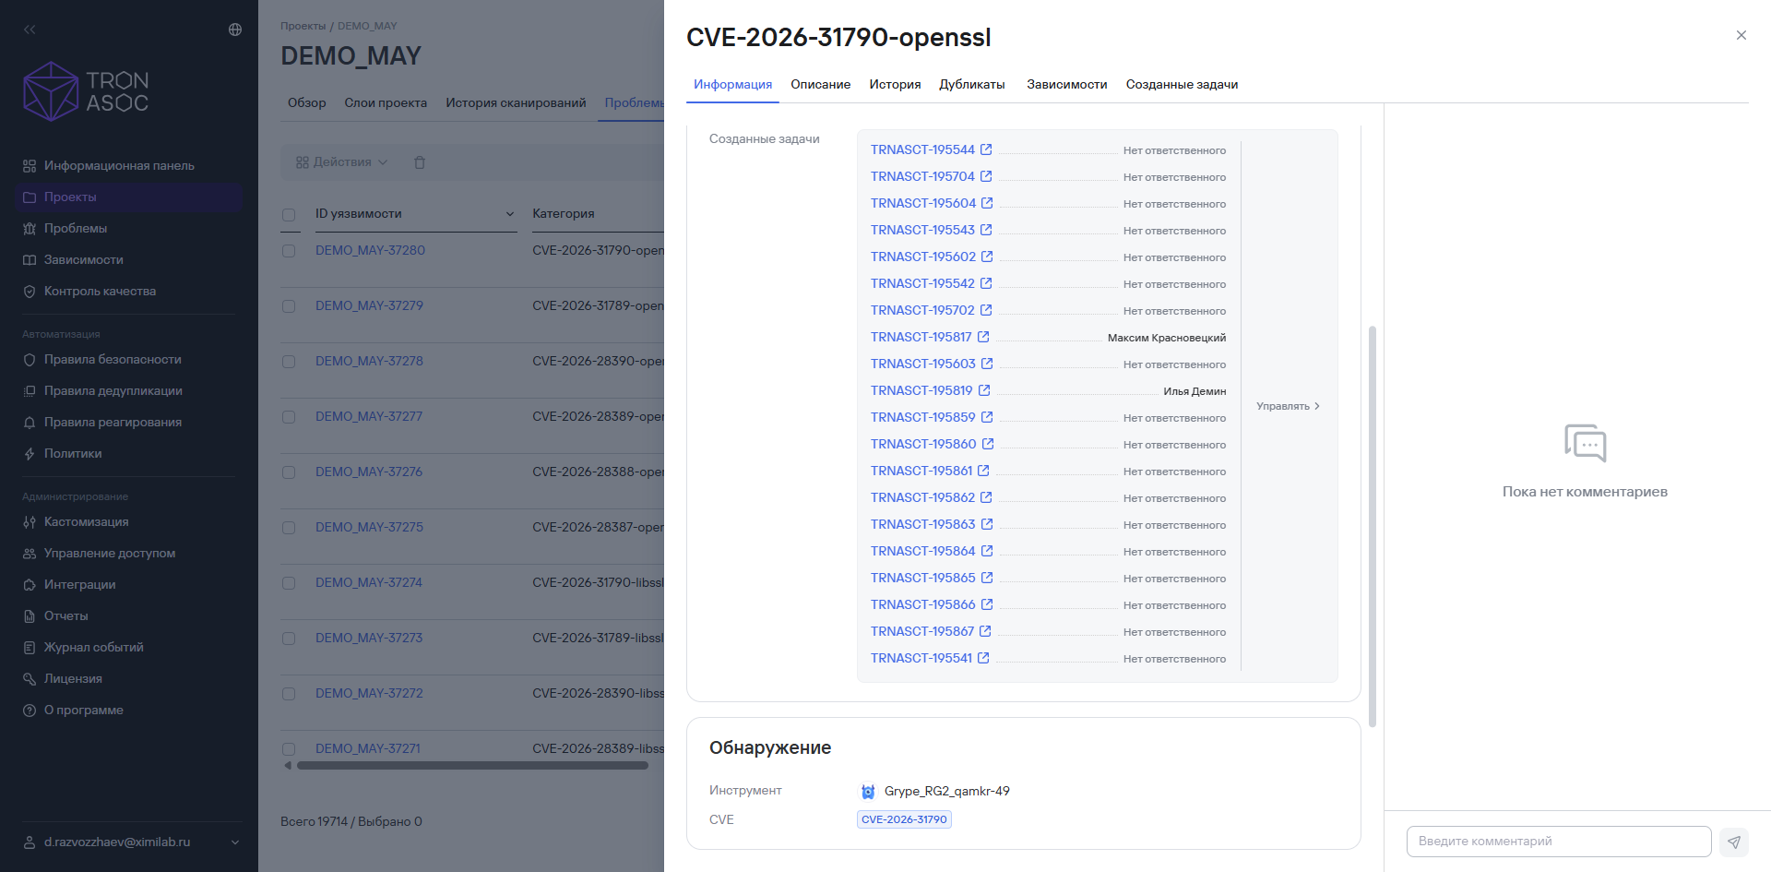Check the box for DEMO_MAY-37273
Image resolution: width=1771 pixels, height=872 pixels.
(x=289, y=639)
